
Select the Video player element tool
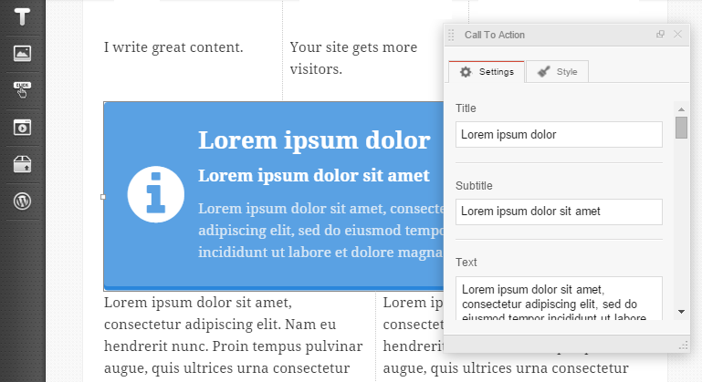[x=22, y=127]
